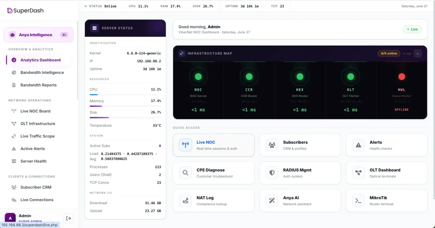This screenshot has width=435, height=228.
Task: Select the CCR Router node
Action: click(249, 90)
